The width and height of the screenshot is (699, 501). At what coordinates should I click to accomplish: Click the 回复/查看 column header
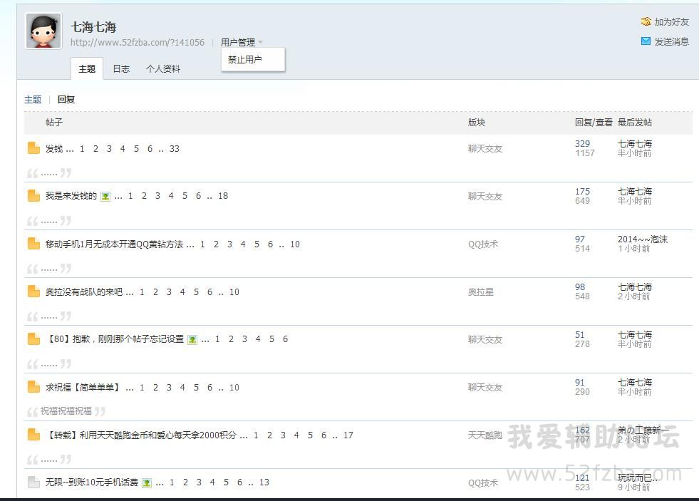pyautogui.click(x=594, y=122)
